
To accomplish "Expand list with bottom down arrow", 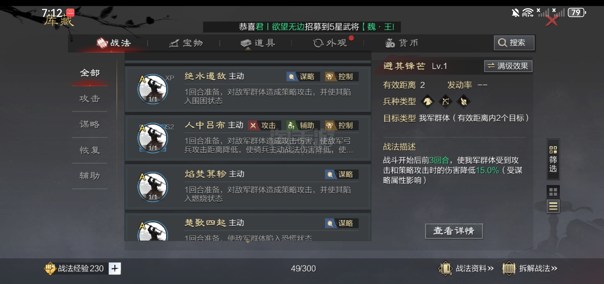I will pos(248,241).
